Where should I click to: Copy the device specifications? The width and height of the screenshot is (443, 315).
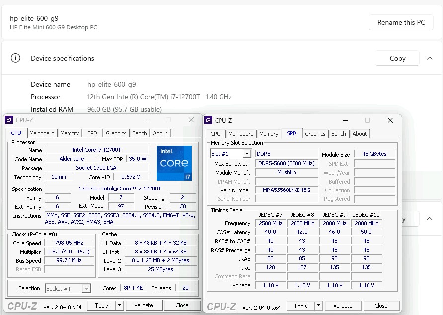(397, 58)
